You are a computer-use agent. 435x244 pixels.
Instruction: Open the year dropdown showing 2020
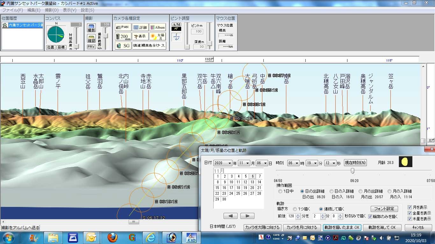(223, 163)
